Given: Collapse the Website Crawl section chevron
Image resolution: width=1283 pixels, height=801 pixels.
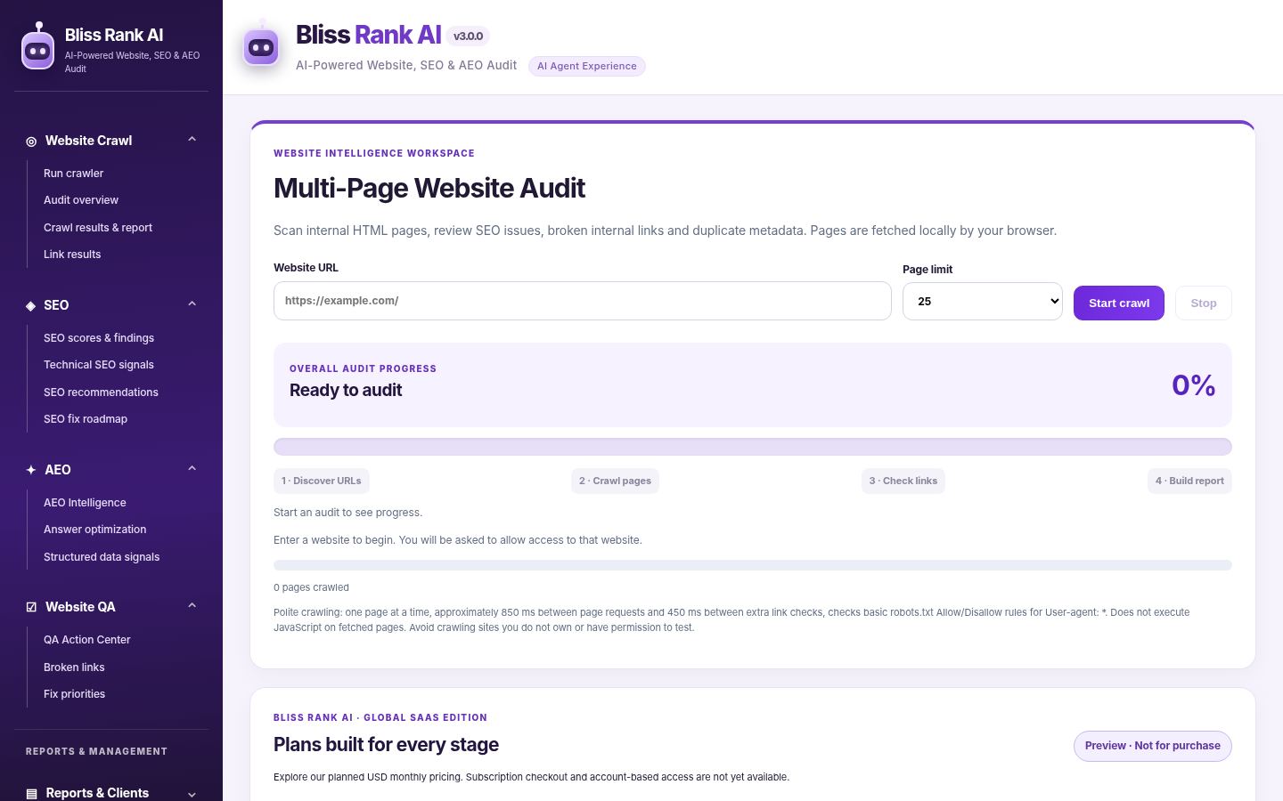Looking at the screenshot, I should [x=192, y=140].
